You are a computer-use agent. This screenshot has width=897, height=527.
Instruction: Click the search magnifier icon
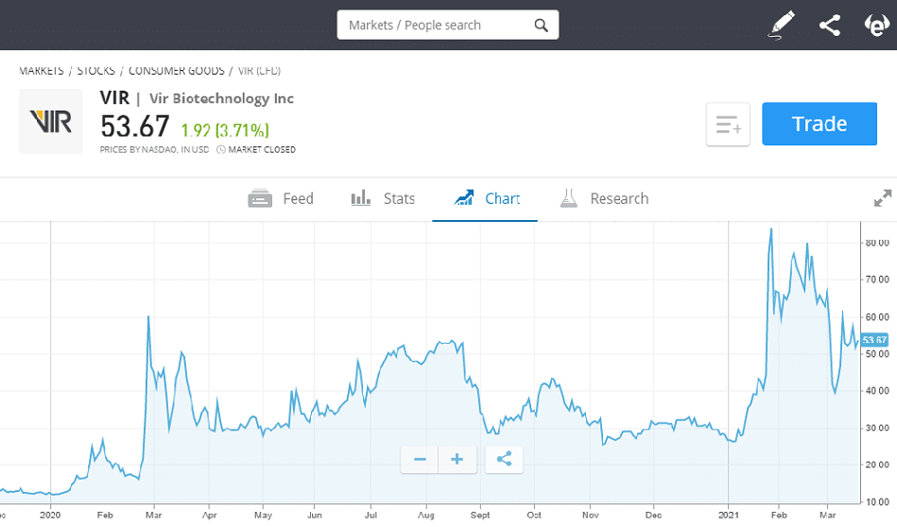click(x=541, y=25)
